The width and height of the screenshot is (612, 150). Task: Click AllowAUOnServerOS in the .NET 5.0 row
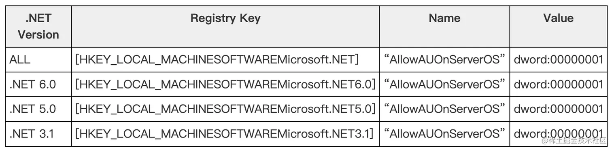click(x=444, y=109)
